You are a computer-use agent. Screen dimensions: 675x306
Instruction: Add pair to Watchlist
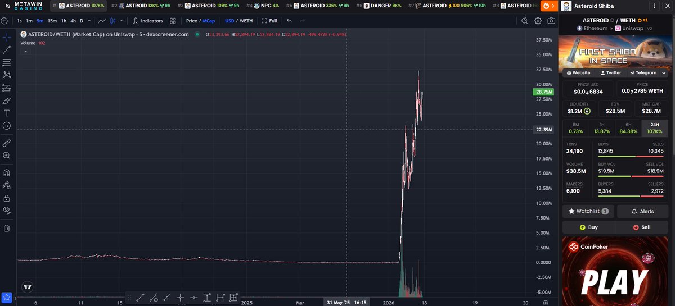588,211
